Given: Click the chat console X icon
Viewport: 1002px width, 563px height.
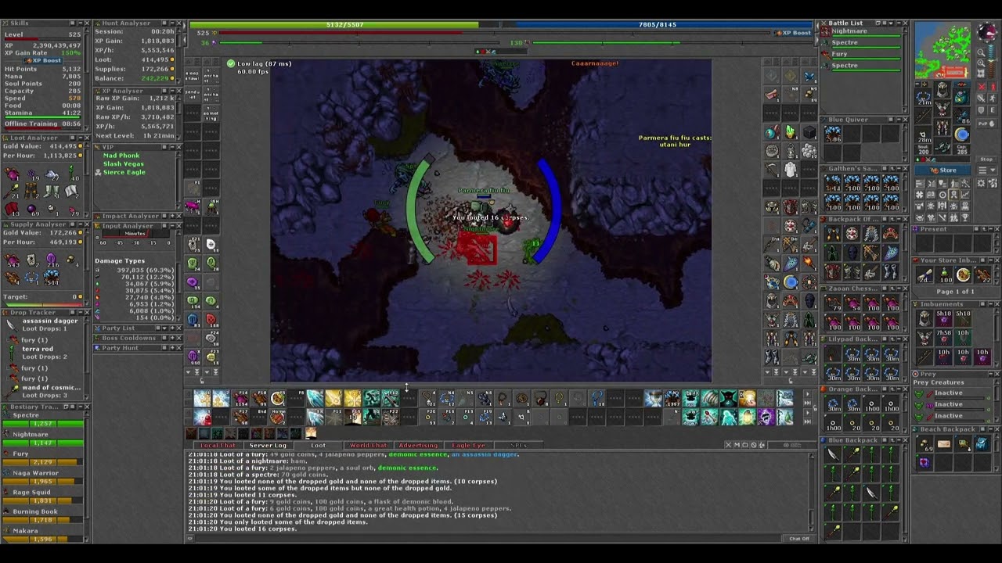Looking at the screenshot, I should coord(729,445).
